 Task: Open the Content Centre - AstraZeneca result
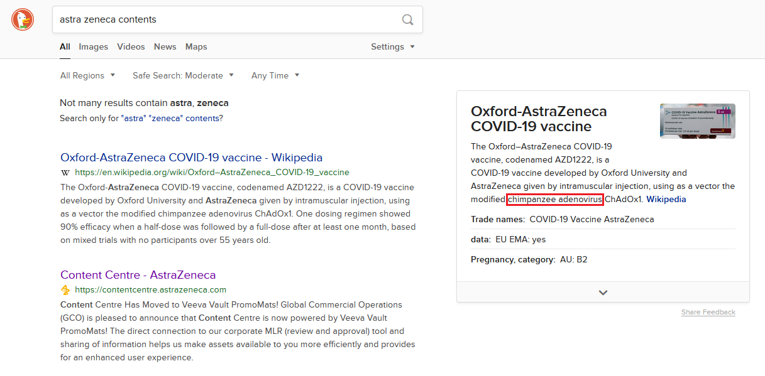[138, 275]
